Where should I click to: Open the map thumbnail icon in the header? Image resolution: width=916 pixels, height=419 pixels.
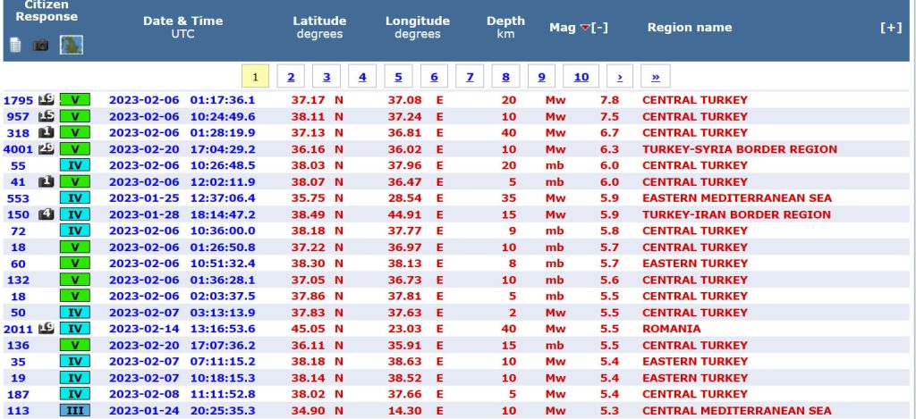point(72,45)
